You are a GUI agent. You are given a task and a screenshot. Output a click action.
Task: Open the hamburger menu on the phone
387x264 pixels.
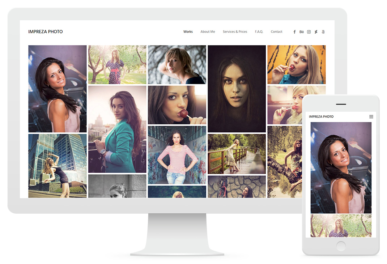tap(371, 117)
